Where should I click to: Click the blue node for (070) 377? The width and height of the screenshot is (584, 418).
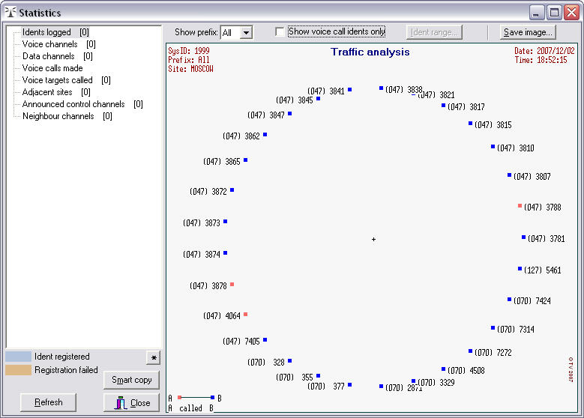click(350, 385)
